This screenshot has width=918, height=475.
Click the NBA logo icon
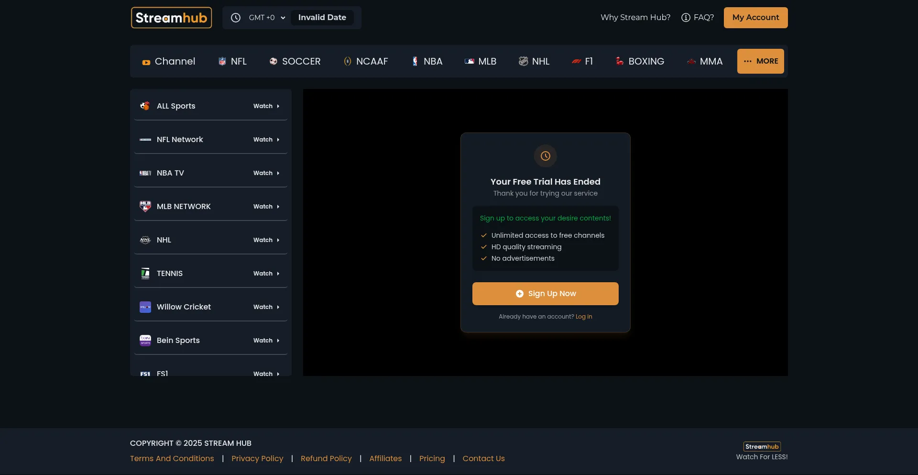click(x=415, y=61)
